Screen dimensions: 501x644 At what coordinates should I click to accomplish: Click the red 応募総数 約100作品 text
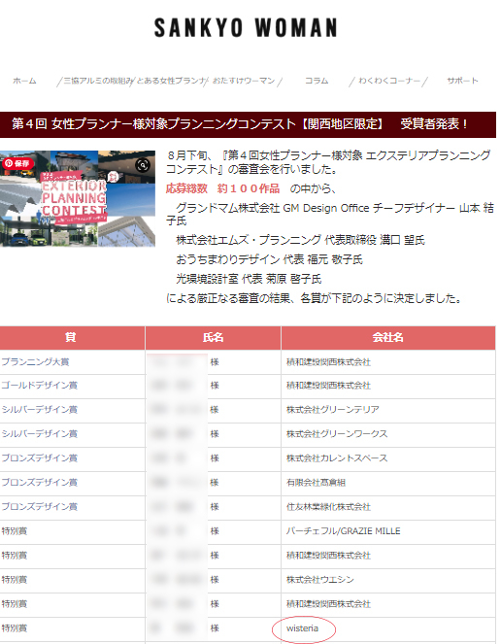pyautogui.click(x=222, y=188)
